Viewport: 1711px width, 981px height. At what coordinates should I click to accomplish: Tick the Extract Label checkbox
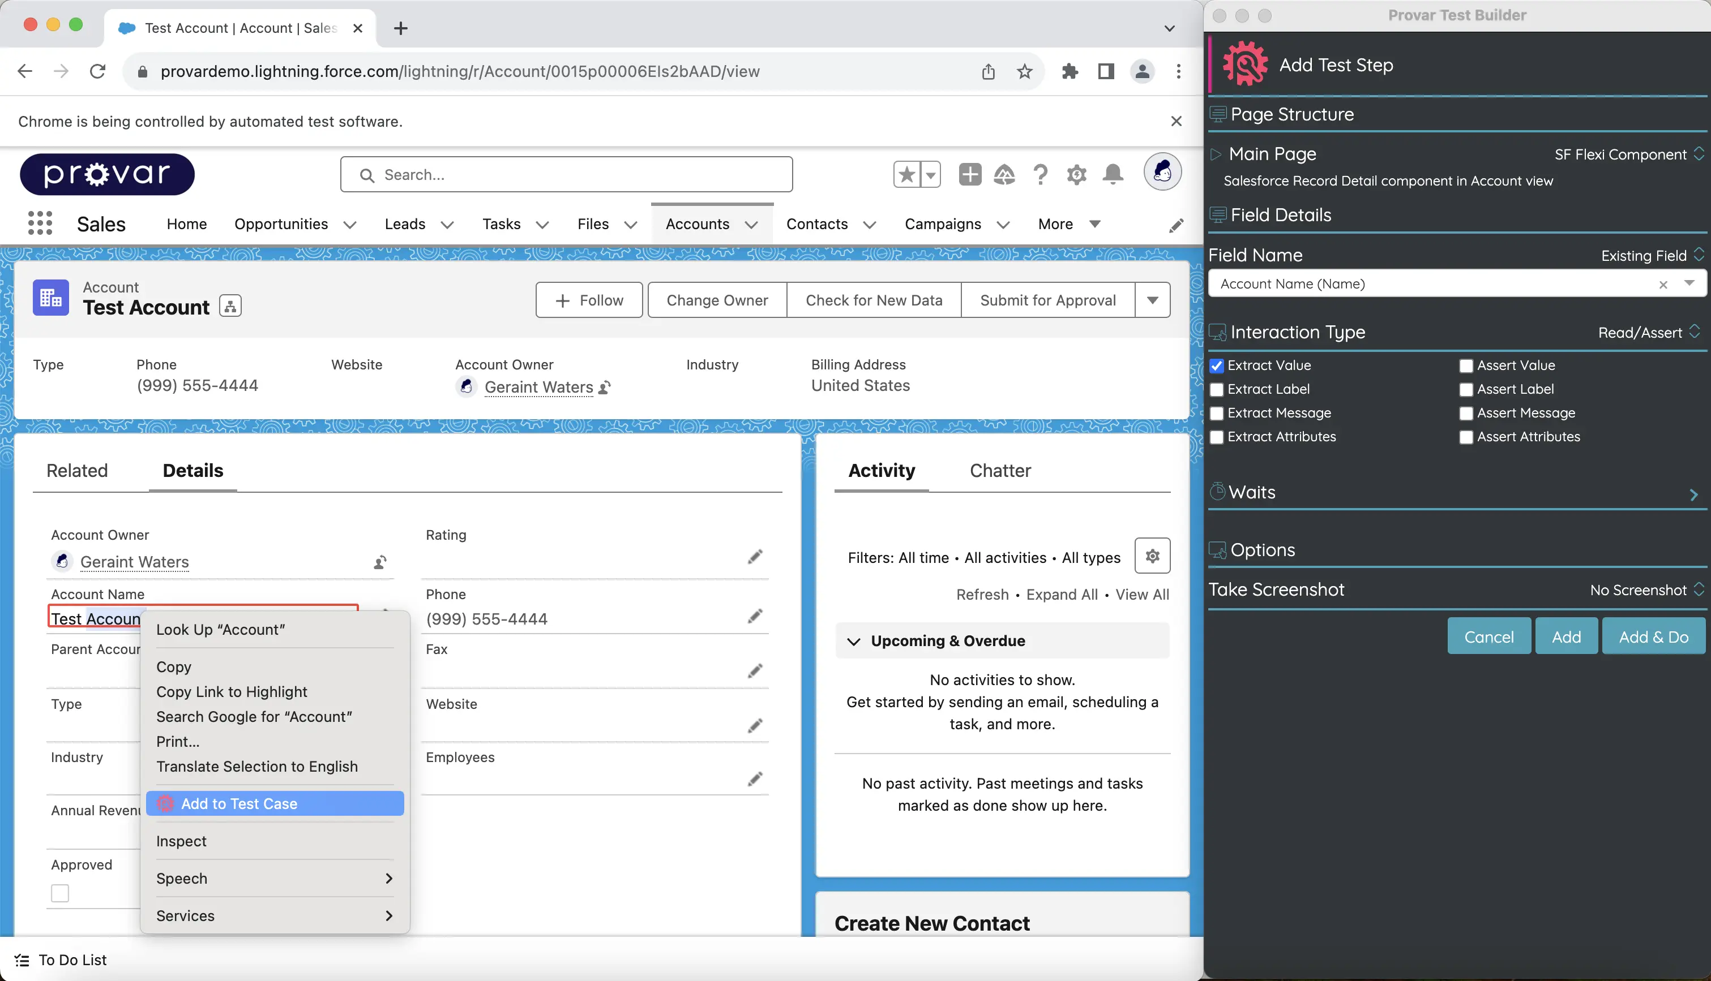tap(1217, 389)
